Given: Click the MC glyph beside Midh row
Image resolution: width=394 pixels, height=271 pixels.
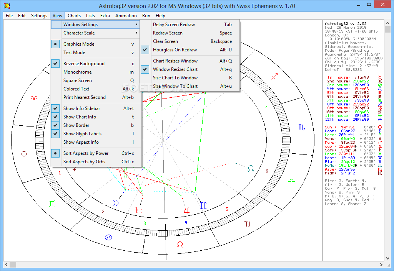Looking at the screenshot, I should click(380, 173).
